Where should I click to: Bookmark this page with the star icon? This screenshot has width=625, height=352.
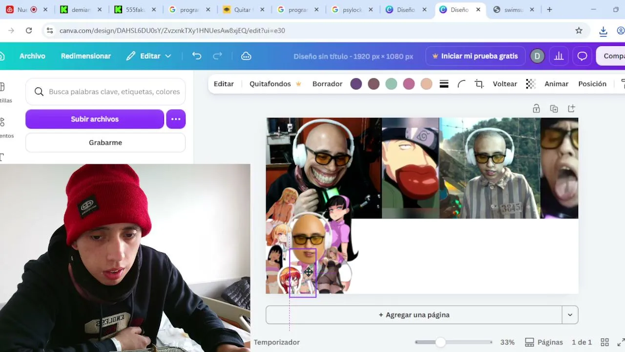579,30
